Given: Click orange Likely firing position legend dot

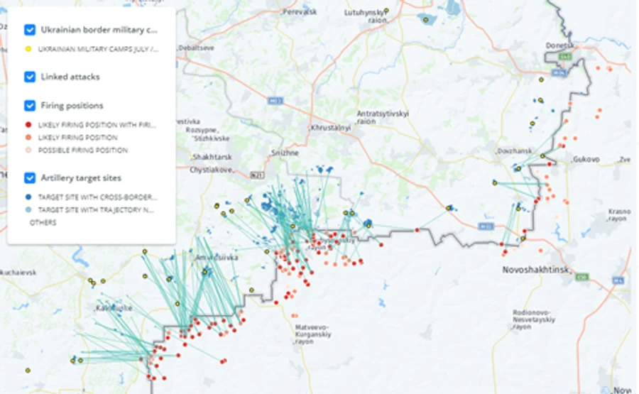Looking at the screenshot, I should [x=28, y=137].
